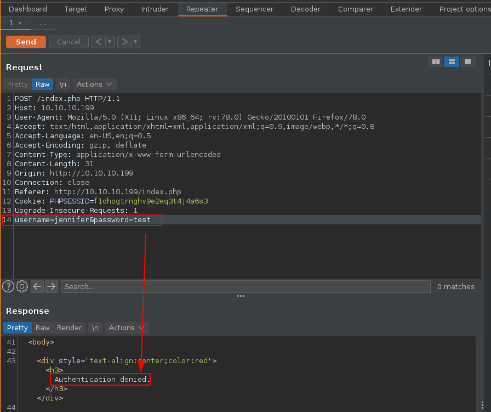491x412 pixels.
Task: Switch Response view to Render
Action: click(69, 328)
